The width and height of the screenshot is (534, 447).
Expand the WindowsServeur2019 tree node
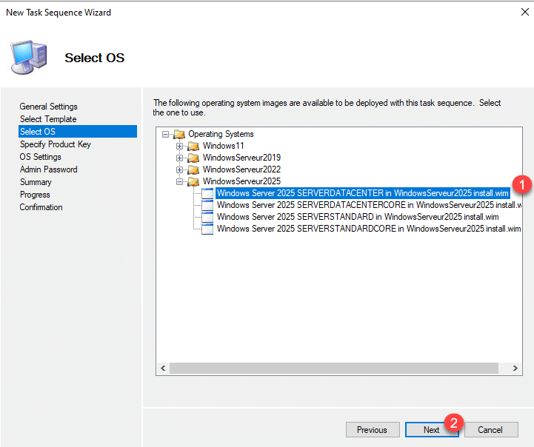tap(180, 158)
